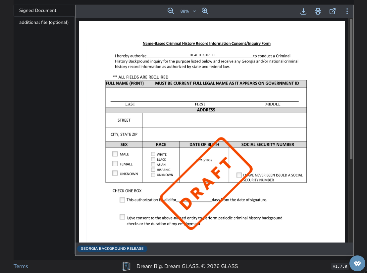The width and height of the screenshot is (367, 273).
Task: Zoom out of the document
Action: pyautogui.click(x=171, y=11)
